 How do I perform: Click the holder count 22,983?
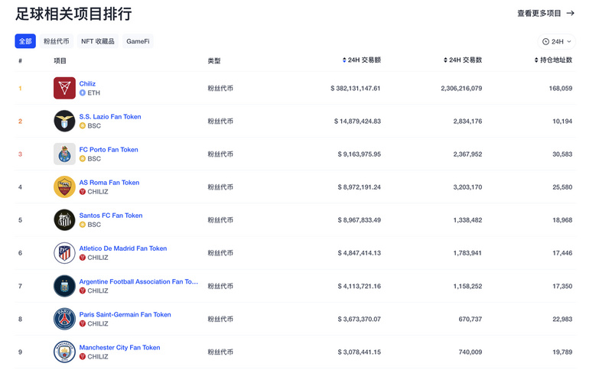(x=562, y=319)
